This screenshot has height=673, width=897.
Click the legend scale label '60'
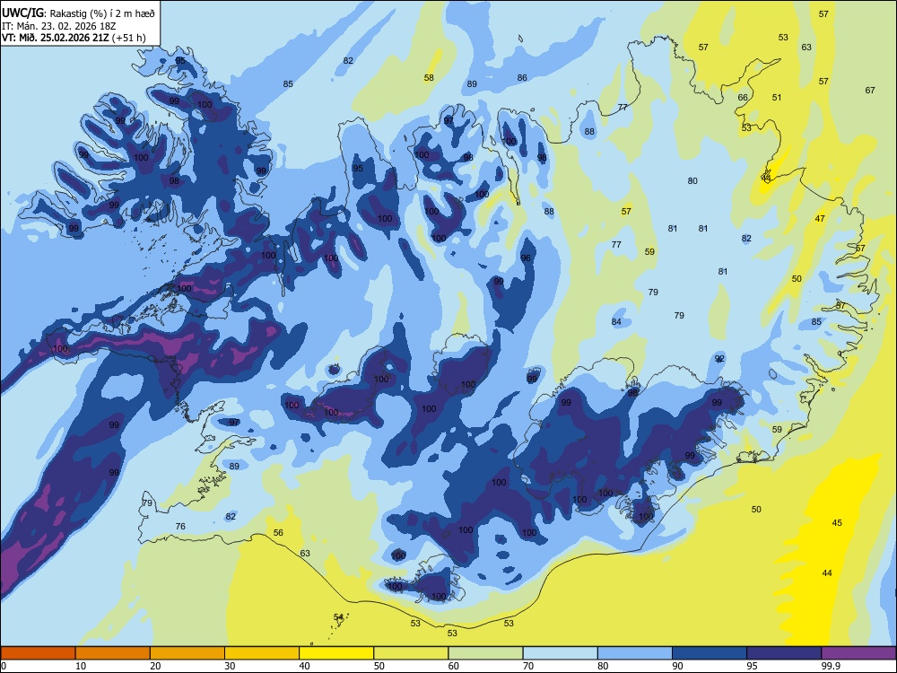(454, 666)
